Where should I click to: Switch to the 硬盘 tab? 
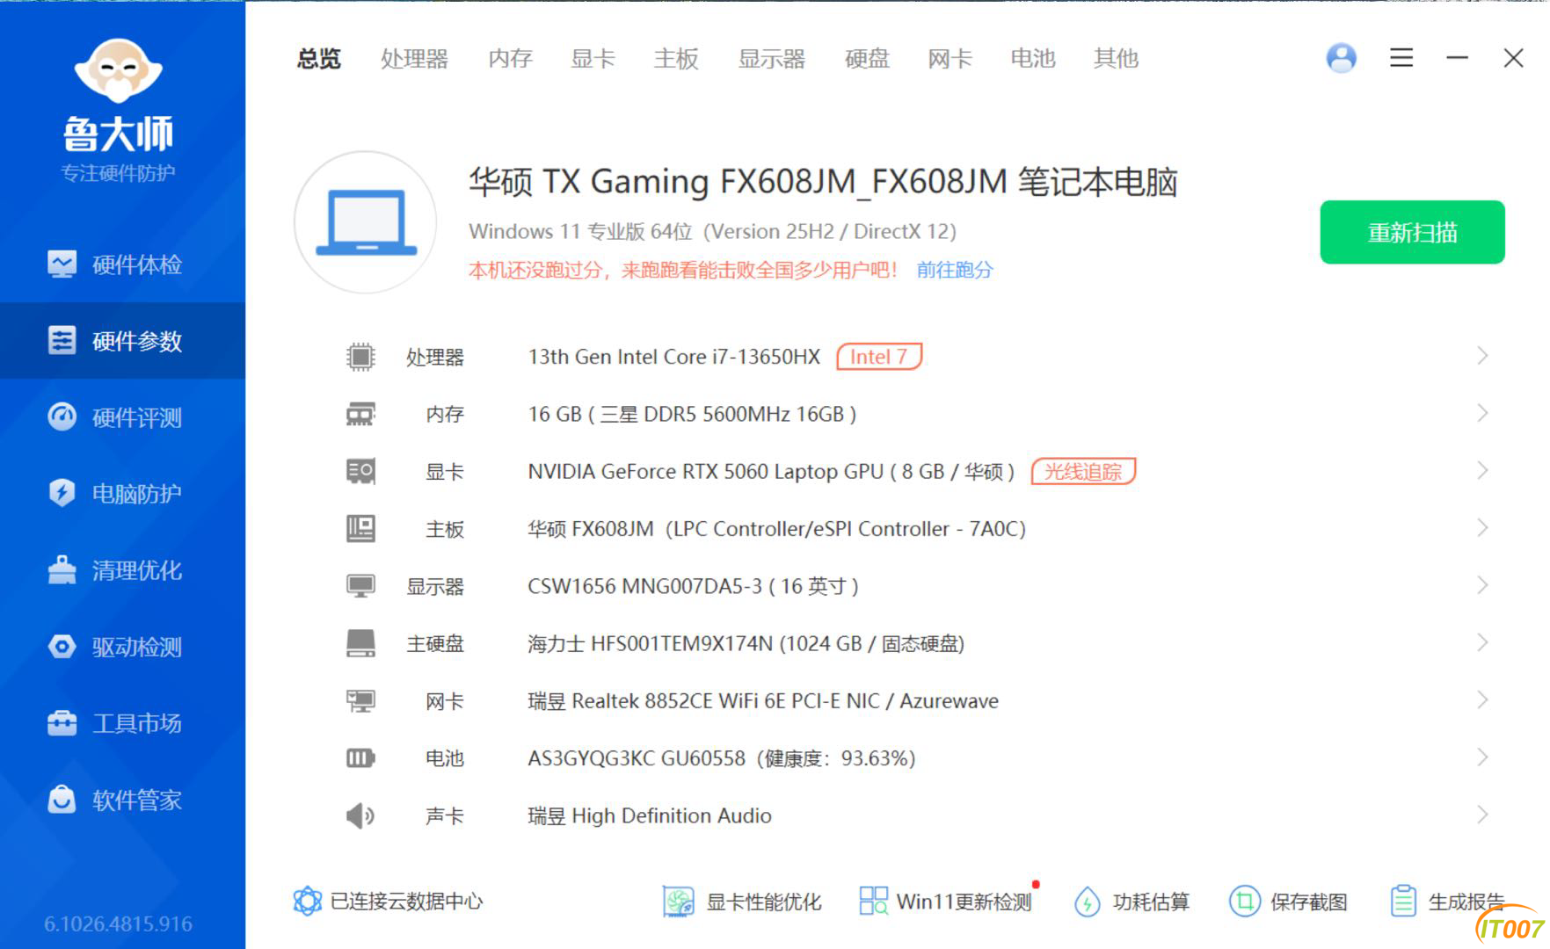coord(867,59)
